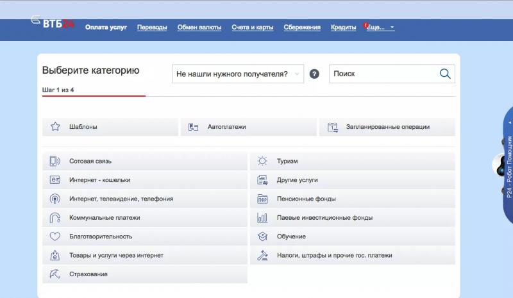Select the Обучение label
Screen dimensions: 513x298
291,236
